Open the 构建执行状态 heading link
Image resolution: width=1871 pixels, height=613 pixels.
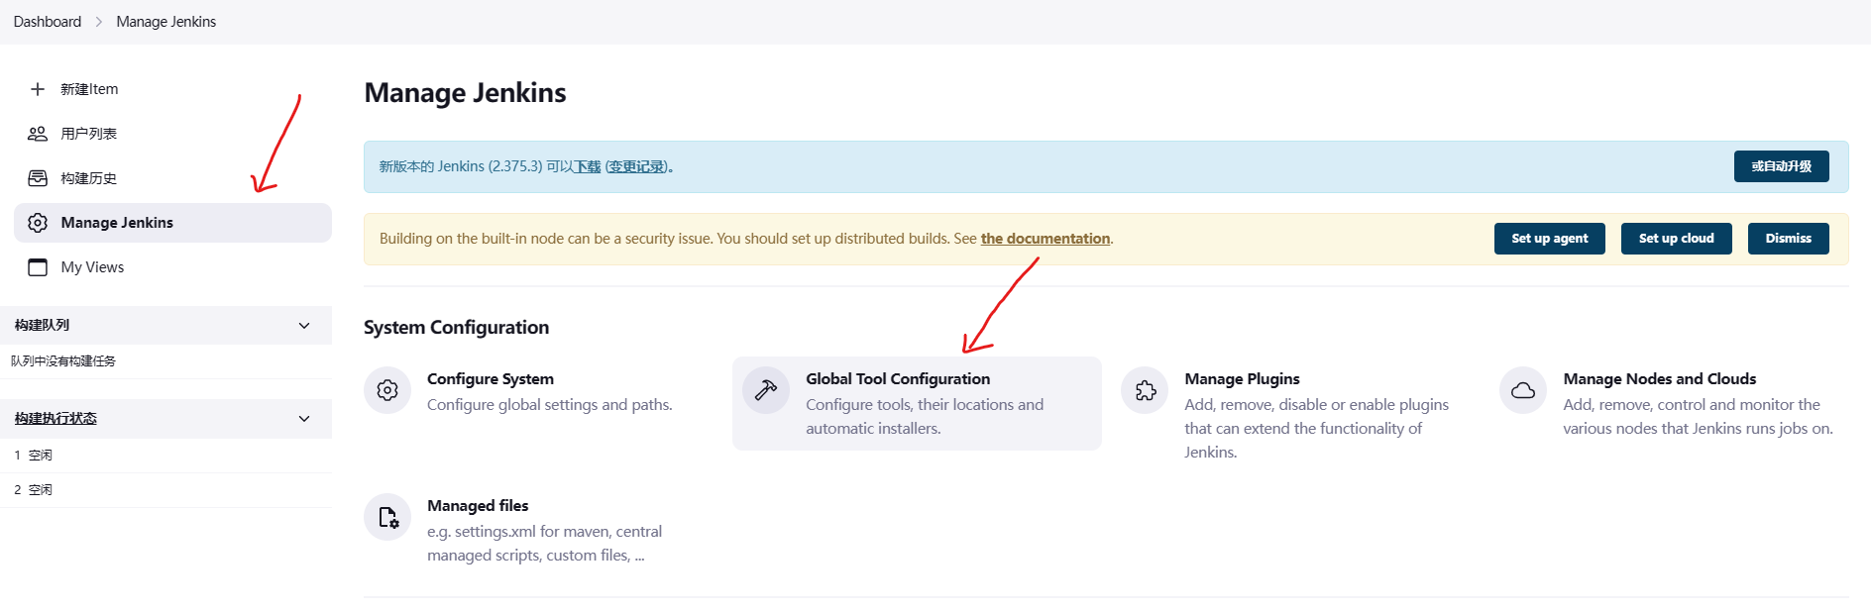tap(55, 419)
